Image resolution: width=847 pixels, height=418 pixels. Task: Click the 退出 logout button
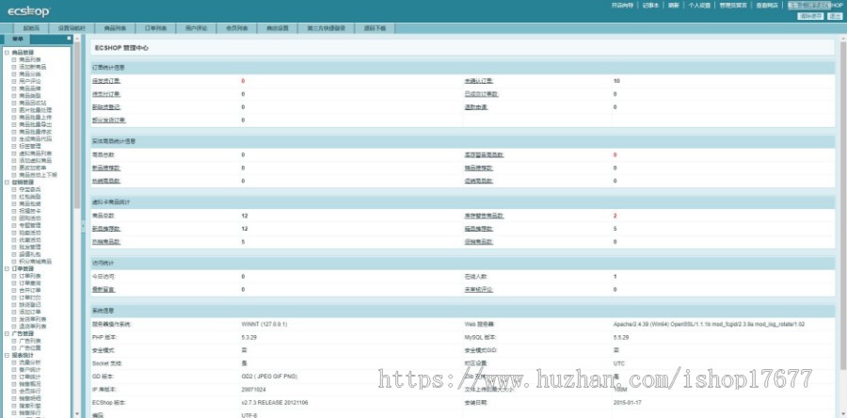coord(834,16)
